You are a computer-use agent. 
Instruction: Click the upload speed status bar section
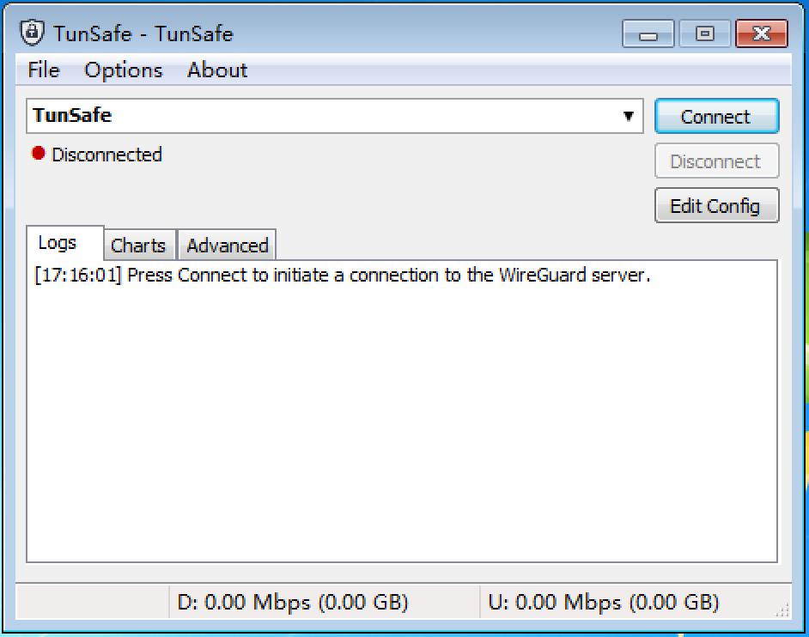(x=628, y=602)
